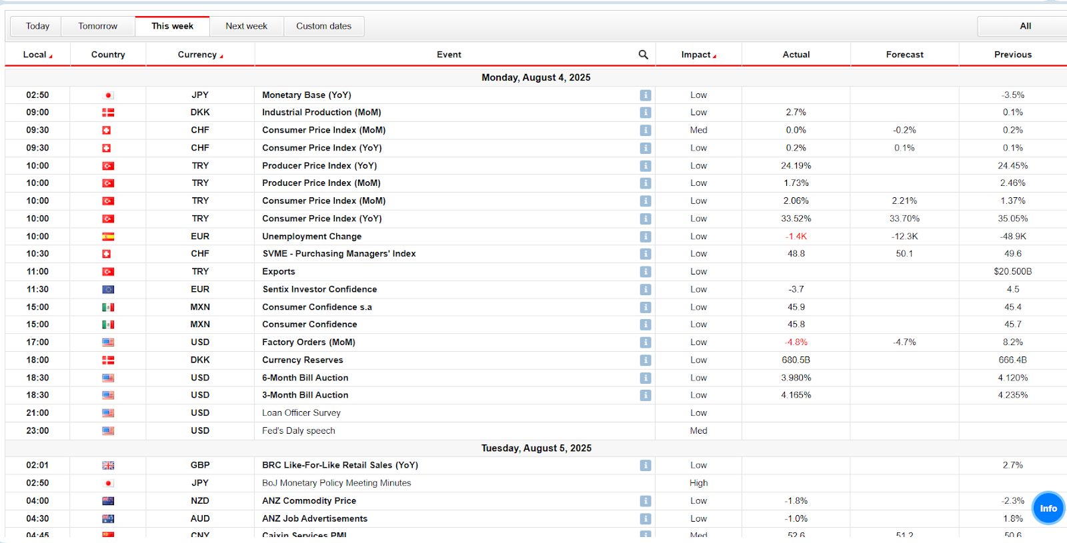
Task: Click Factory Orders (MoM) event name
Action: coord(309,342)
